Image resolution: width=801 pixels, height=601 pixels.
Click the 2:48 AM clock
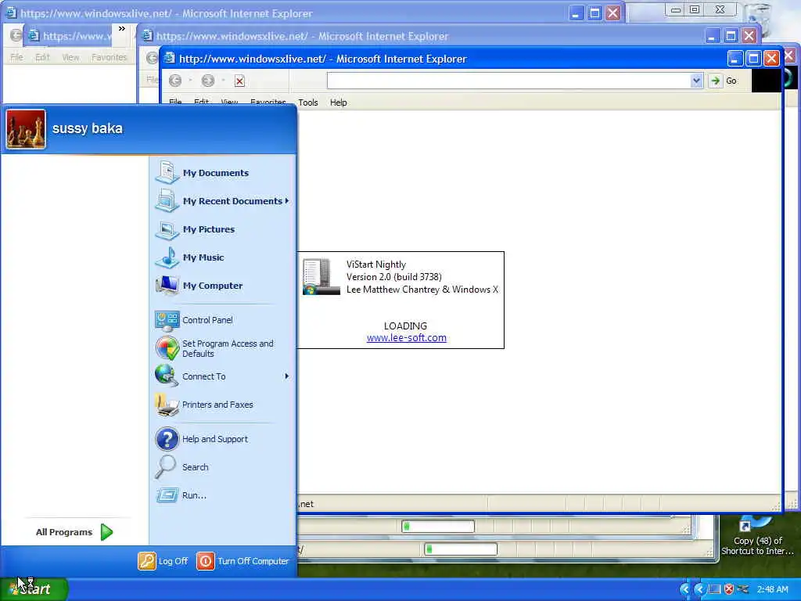[x=772, y=589]
